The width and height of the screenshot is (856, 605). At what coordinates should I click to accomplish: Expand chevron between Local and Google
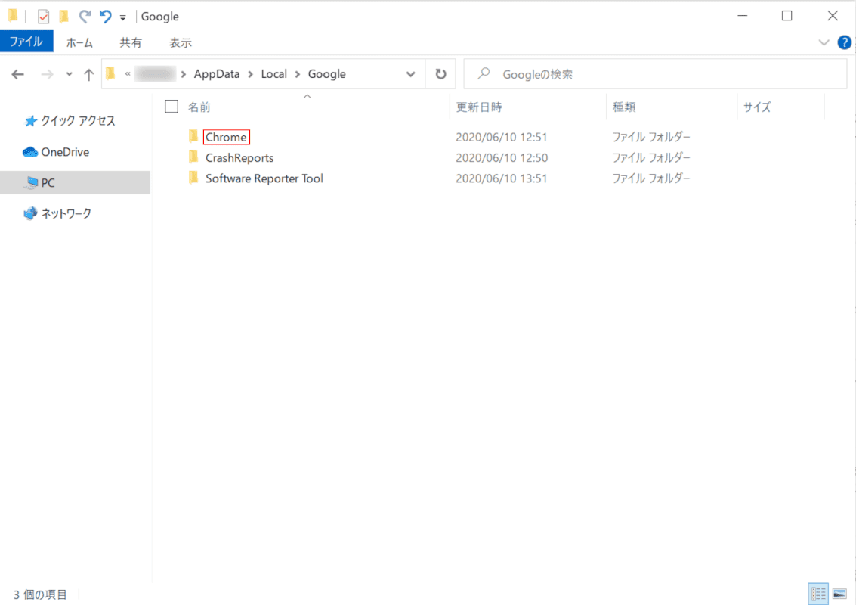[x=298, y=74]
